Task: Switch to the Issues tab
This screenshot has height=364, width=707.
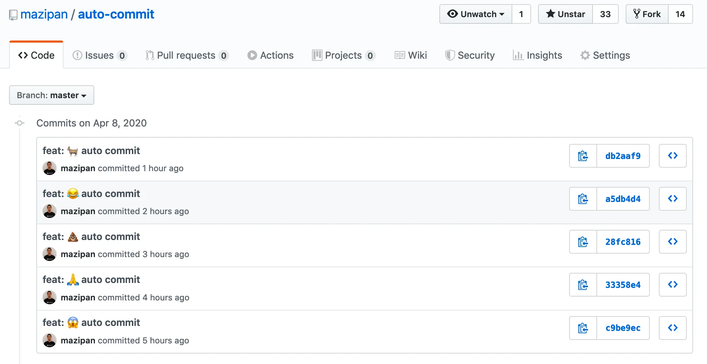Action: click(x=99, y=55)
